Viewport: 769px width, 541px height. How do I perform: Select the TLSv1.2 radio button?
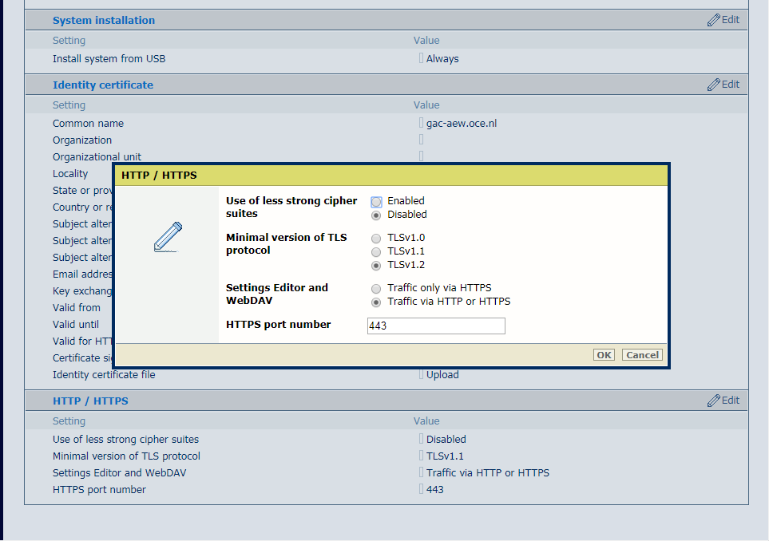tap(376, 266)
